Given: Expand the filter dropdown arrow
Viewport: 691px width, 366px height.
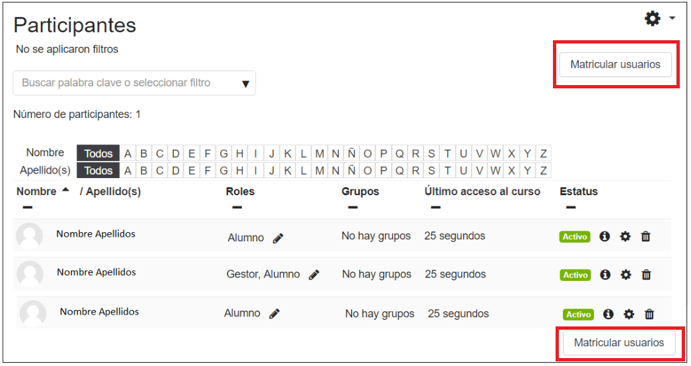Looking at the screenshot, I should [246, 84].
